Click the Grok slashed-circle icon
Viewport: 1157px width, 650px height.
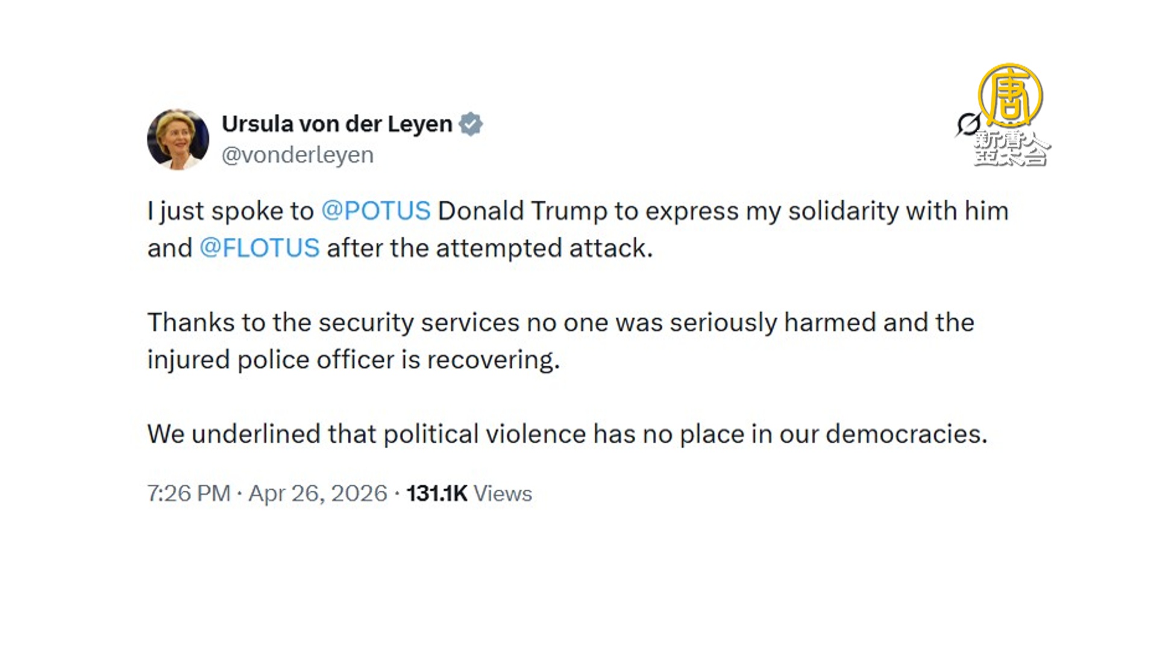pyautogui.click(x=968, y=125)
